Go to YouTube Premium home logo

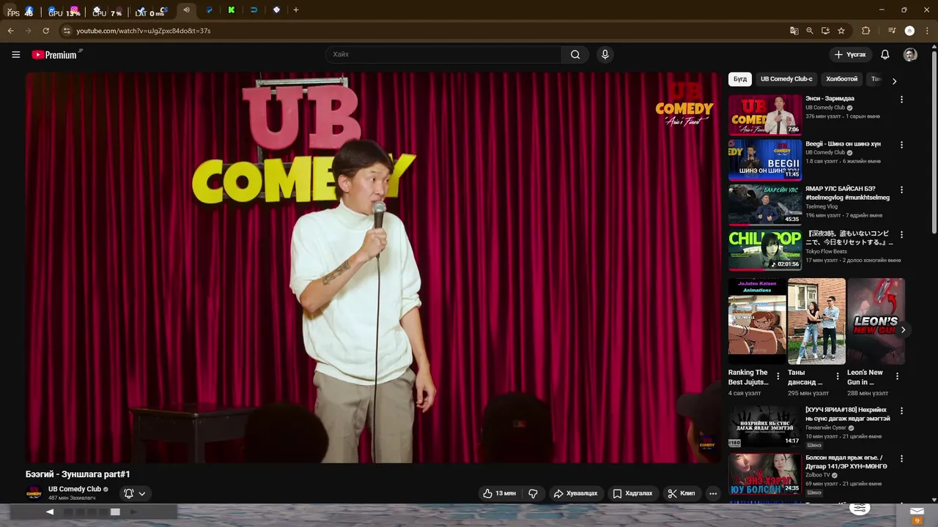56,54
